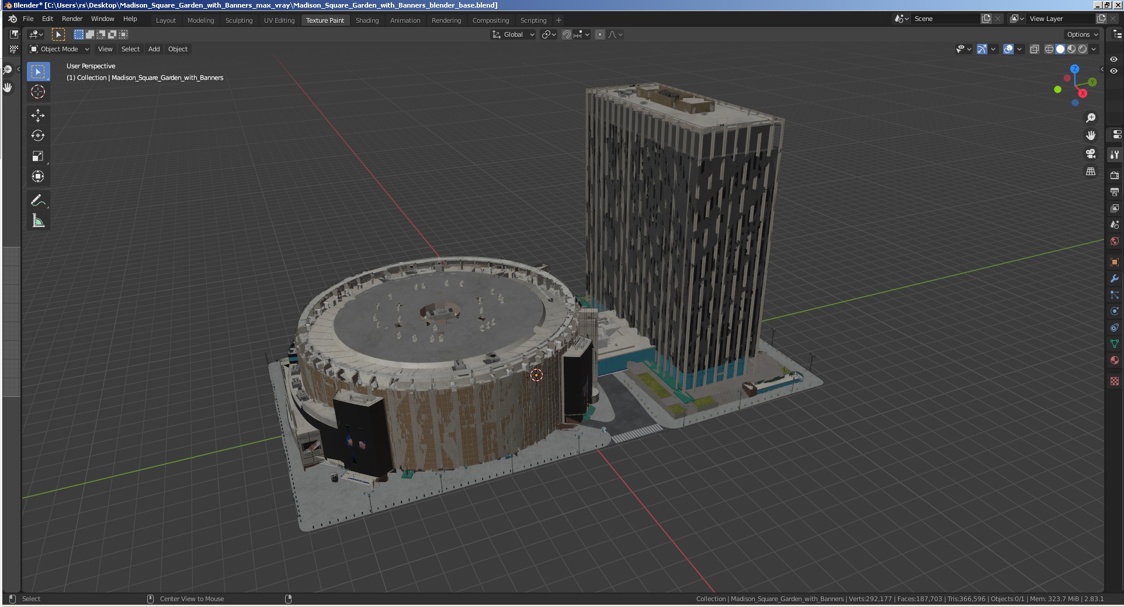Toggle viewport gizmos display
The image size is (1124, 607).
tap(982, 49)
